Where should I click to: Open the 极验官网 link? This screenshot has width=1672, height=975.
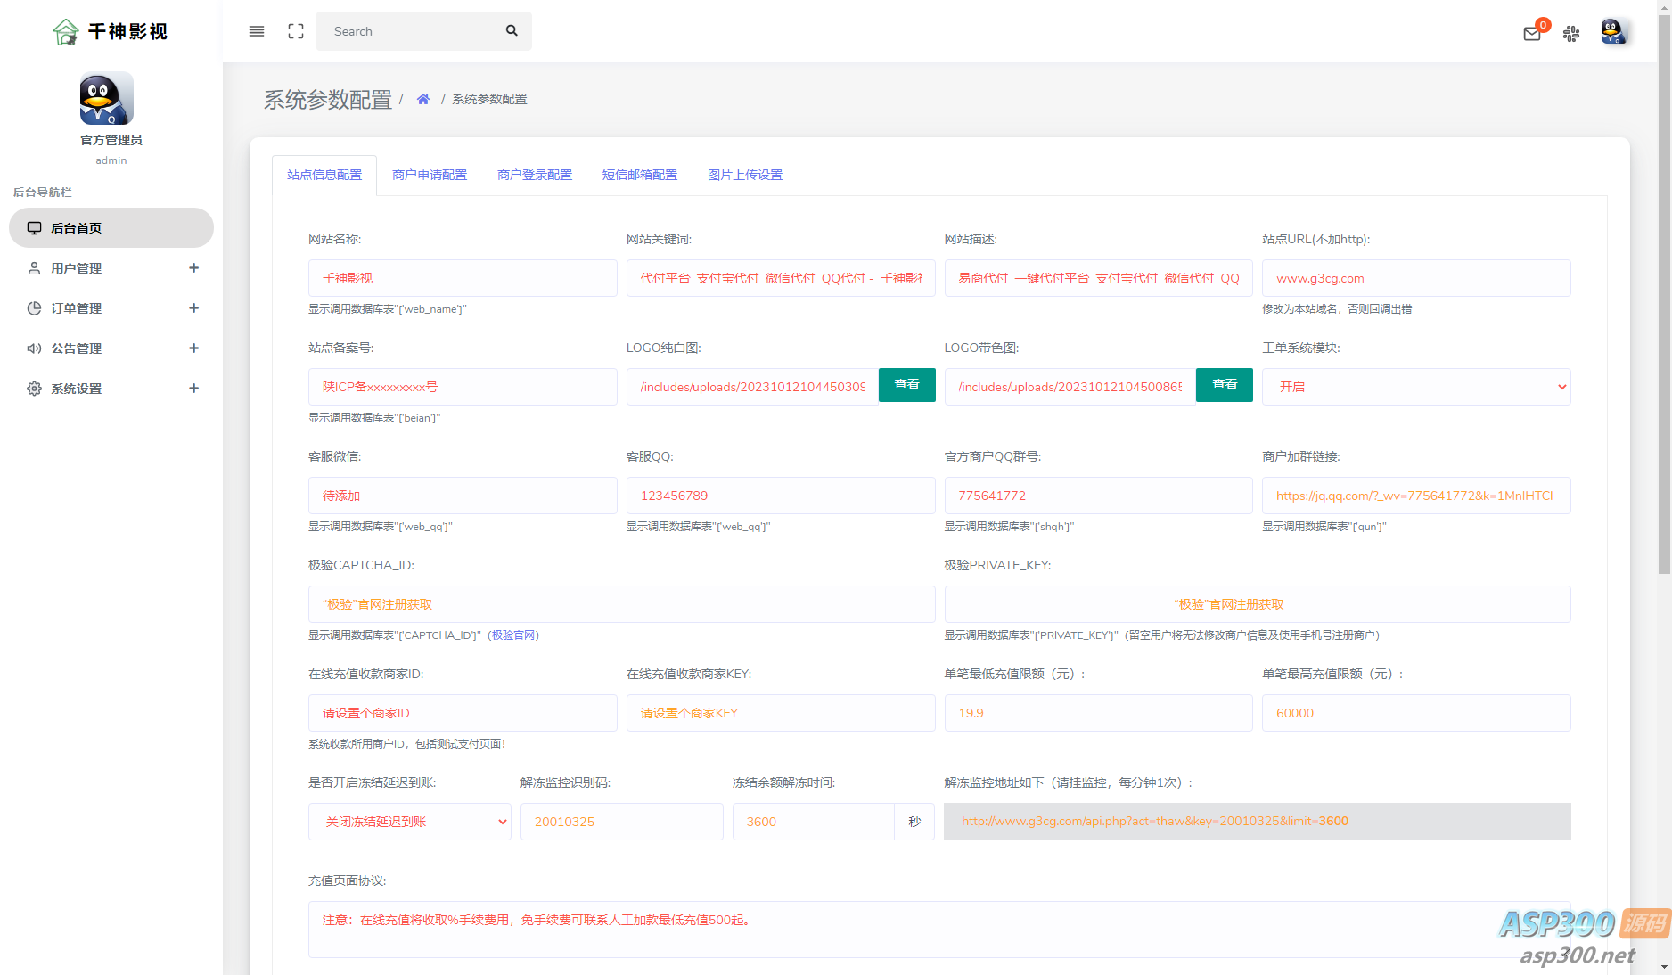pos(513,635)
